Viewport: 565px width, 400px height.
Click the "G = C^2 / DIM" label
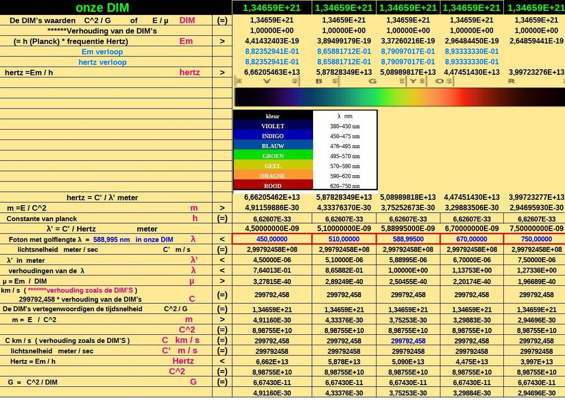(x=32, y=382)
